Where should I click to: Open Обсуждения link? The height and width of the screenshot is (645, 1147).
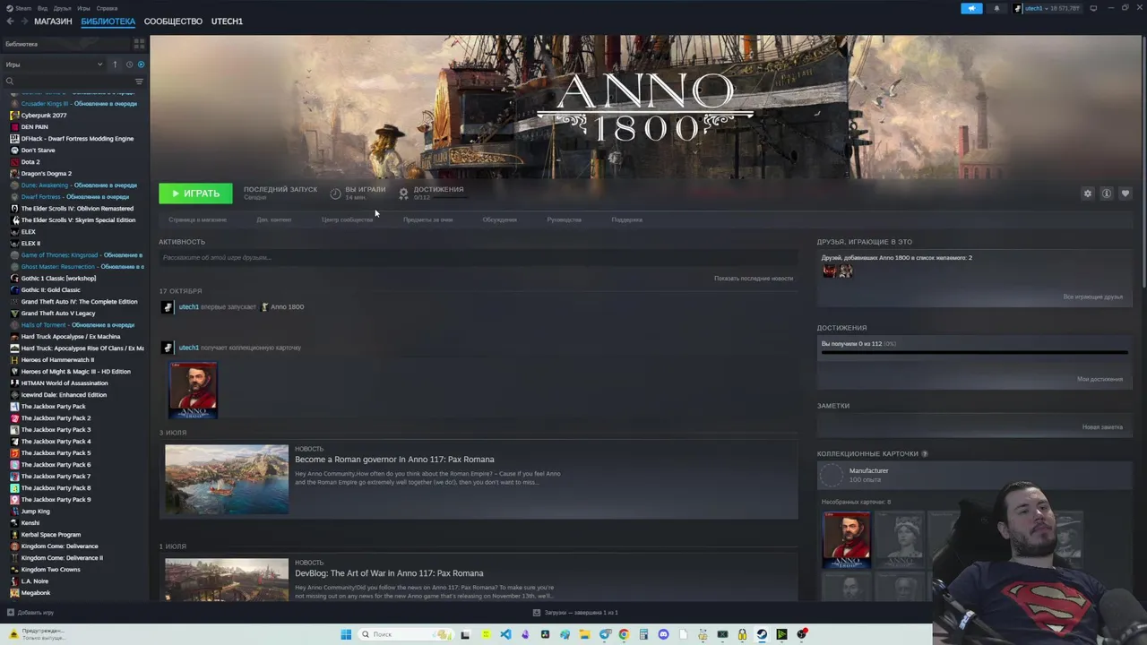(x=499, y=219)
